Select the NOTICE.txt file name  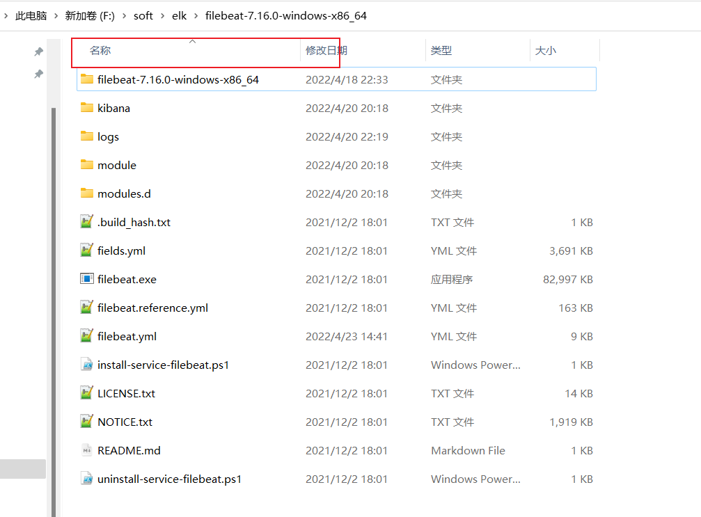[x=125, y=422]
